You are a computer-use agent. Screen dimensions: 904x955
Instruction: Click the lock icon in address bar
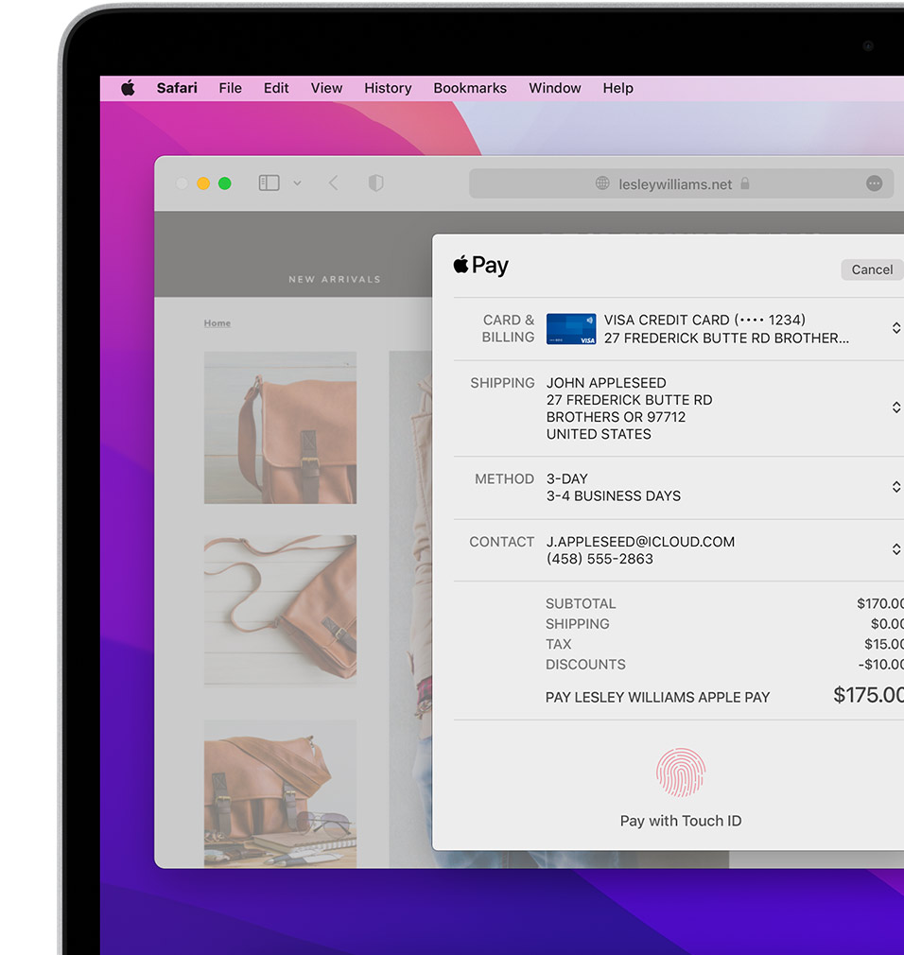pyautogui.click(x=745, y=183)
